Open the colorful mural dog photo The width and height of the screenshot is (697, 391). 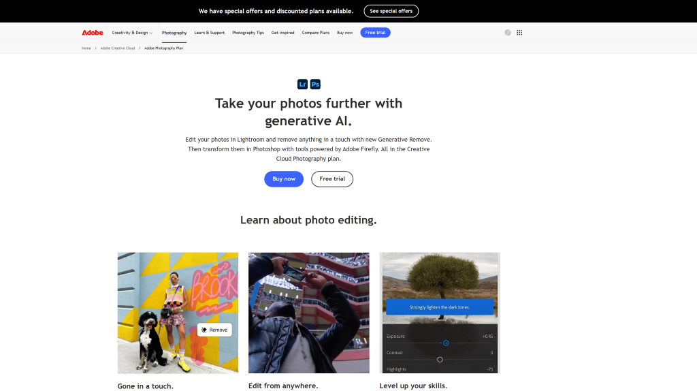178,313
